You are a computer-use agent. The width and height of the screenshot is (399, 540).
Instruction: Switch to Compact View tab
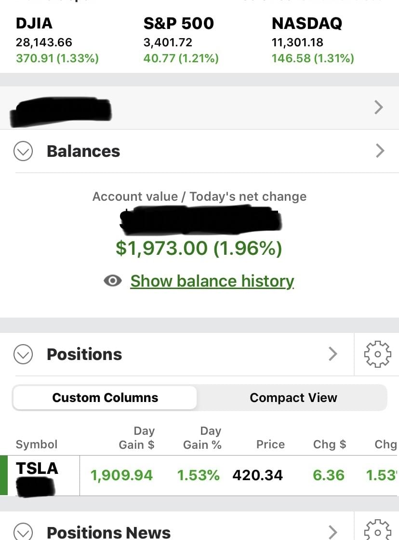pyautogui.click(x=293, y=398)
